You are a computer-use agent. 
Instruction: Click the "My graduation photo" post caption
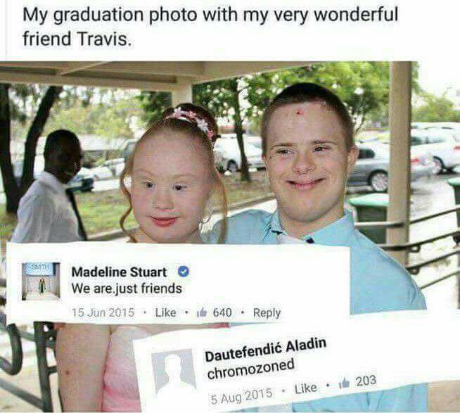(210, 27)
